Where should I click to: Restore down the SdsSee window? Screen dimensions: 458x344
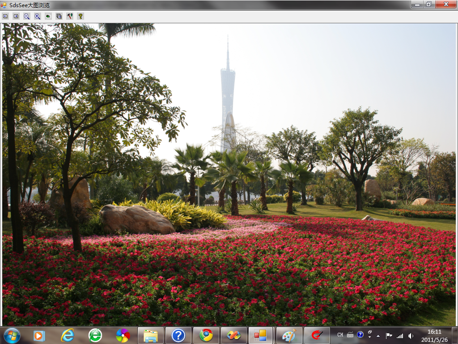429,4
